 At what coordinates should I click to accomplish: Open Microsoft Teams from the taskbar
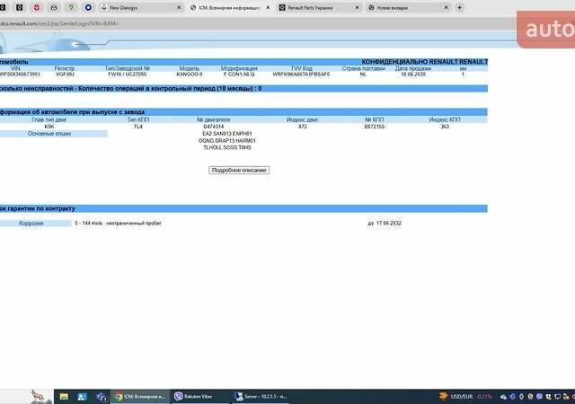tap(101, 397)
